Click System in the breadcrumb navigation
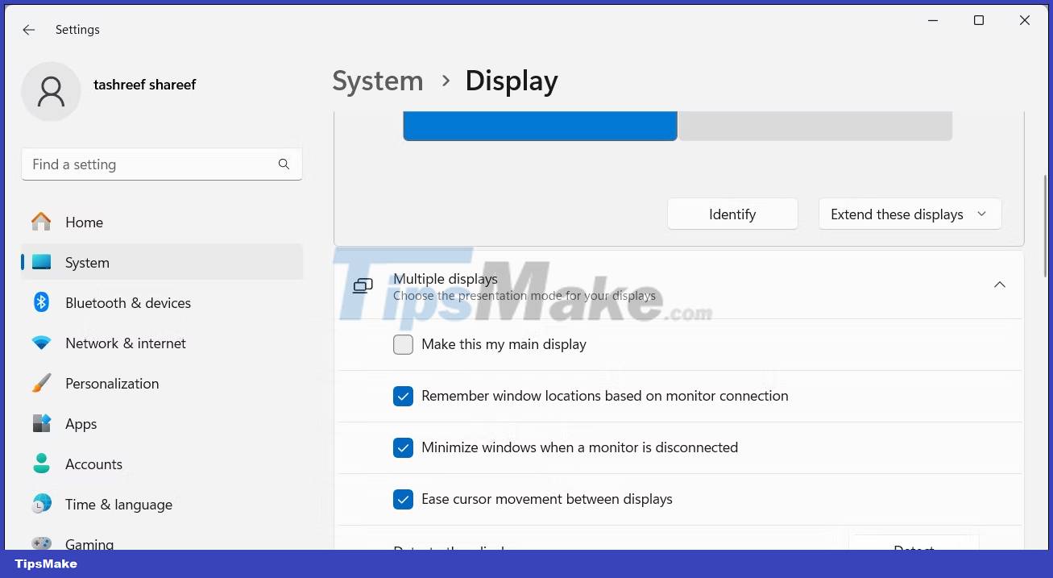Viewport: 1053px width, 578px height. [377, 81]
